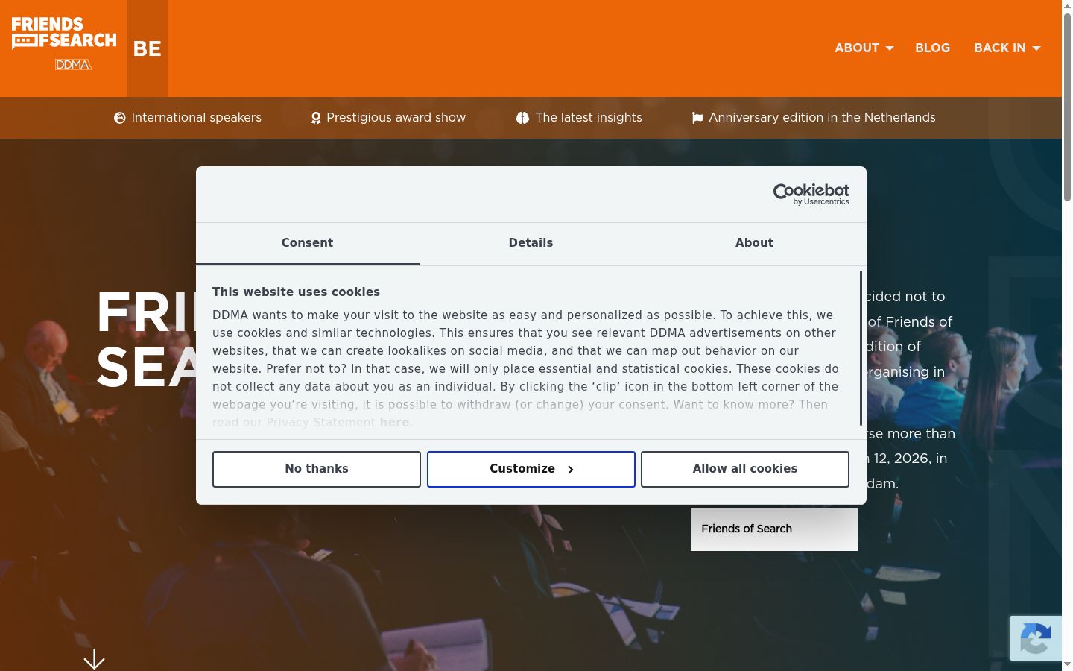
Task: Click the This website uses cookies heading
Action: [296, 292]
